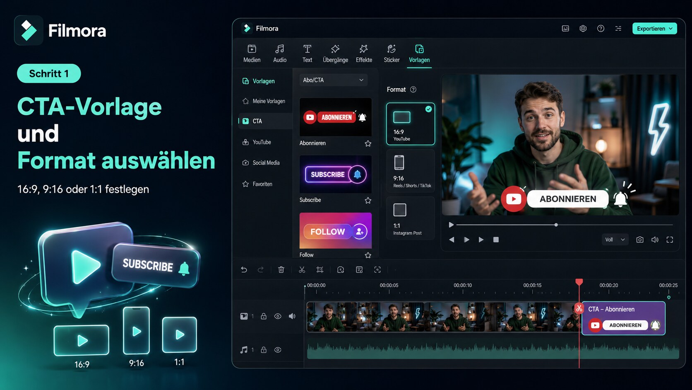Select the Vorlagen tab
The width and height of the screenshot is (692, 390).
pos(419,54)
